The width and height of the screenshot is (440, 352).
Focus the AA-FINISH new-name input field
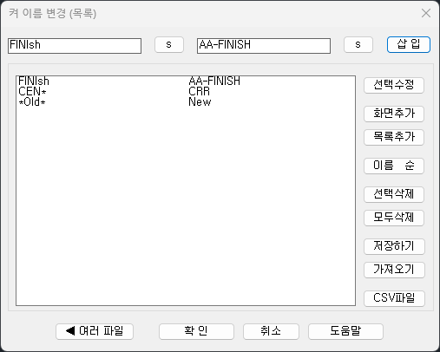click(264, 46)
